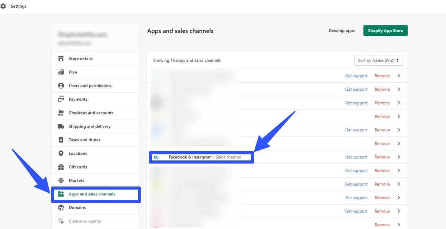Click the Markets globe icon
This screenshot has width=446, height=229.
point(61,180)
